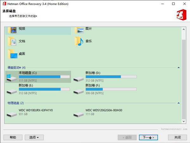The image size is (190, 143).
Task: Click the 306 GB [NTFS] text
Action: [x=94, y=93]
